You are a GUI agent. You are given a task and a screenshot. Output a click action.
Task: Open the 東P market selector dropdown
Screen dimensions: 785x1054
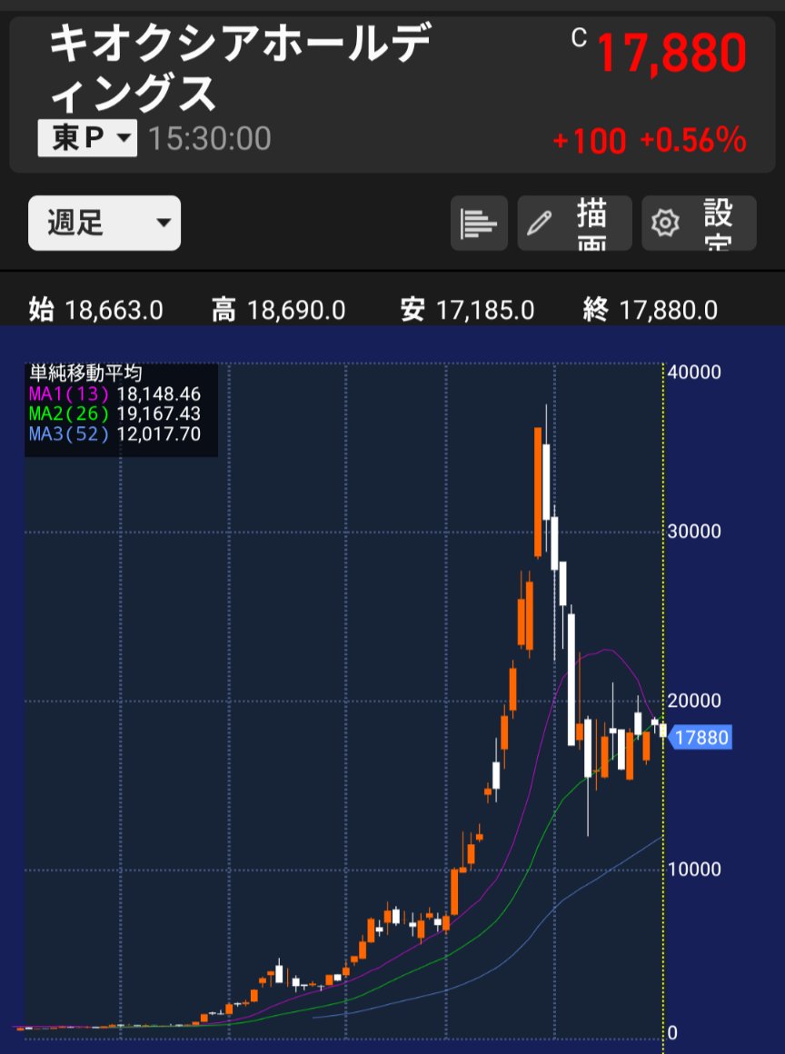click(x=87, y=138)
